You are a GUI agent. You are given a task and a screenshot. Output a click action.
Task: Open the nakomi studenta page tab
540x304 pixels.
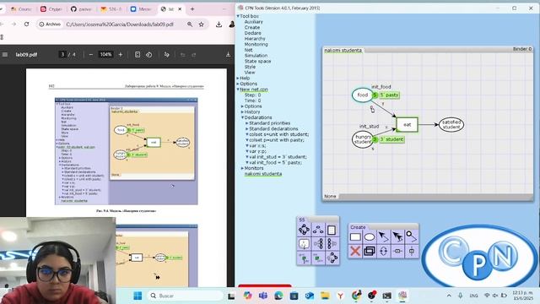(x=343, y=51)
